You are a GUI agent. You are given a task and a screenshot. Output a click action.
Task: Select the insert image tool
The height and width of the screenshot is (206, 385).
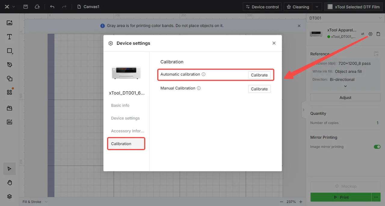9,23
